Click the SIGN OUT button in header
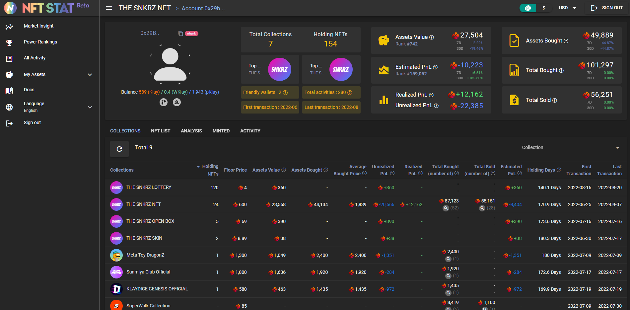Screen dimensions: 630x310 coord(607,8)
